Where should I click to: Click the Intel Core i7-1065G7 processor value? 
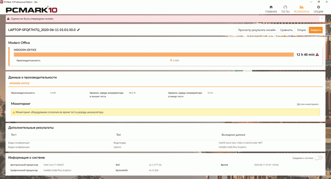[x=53, y=165]
